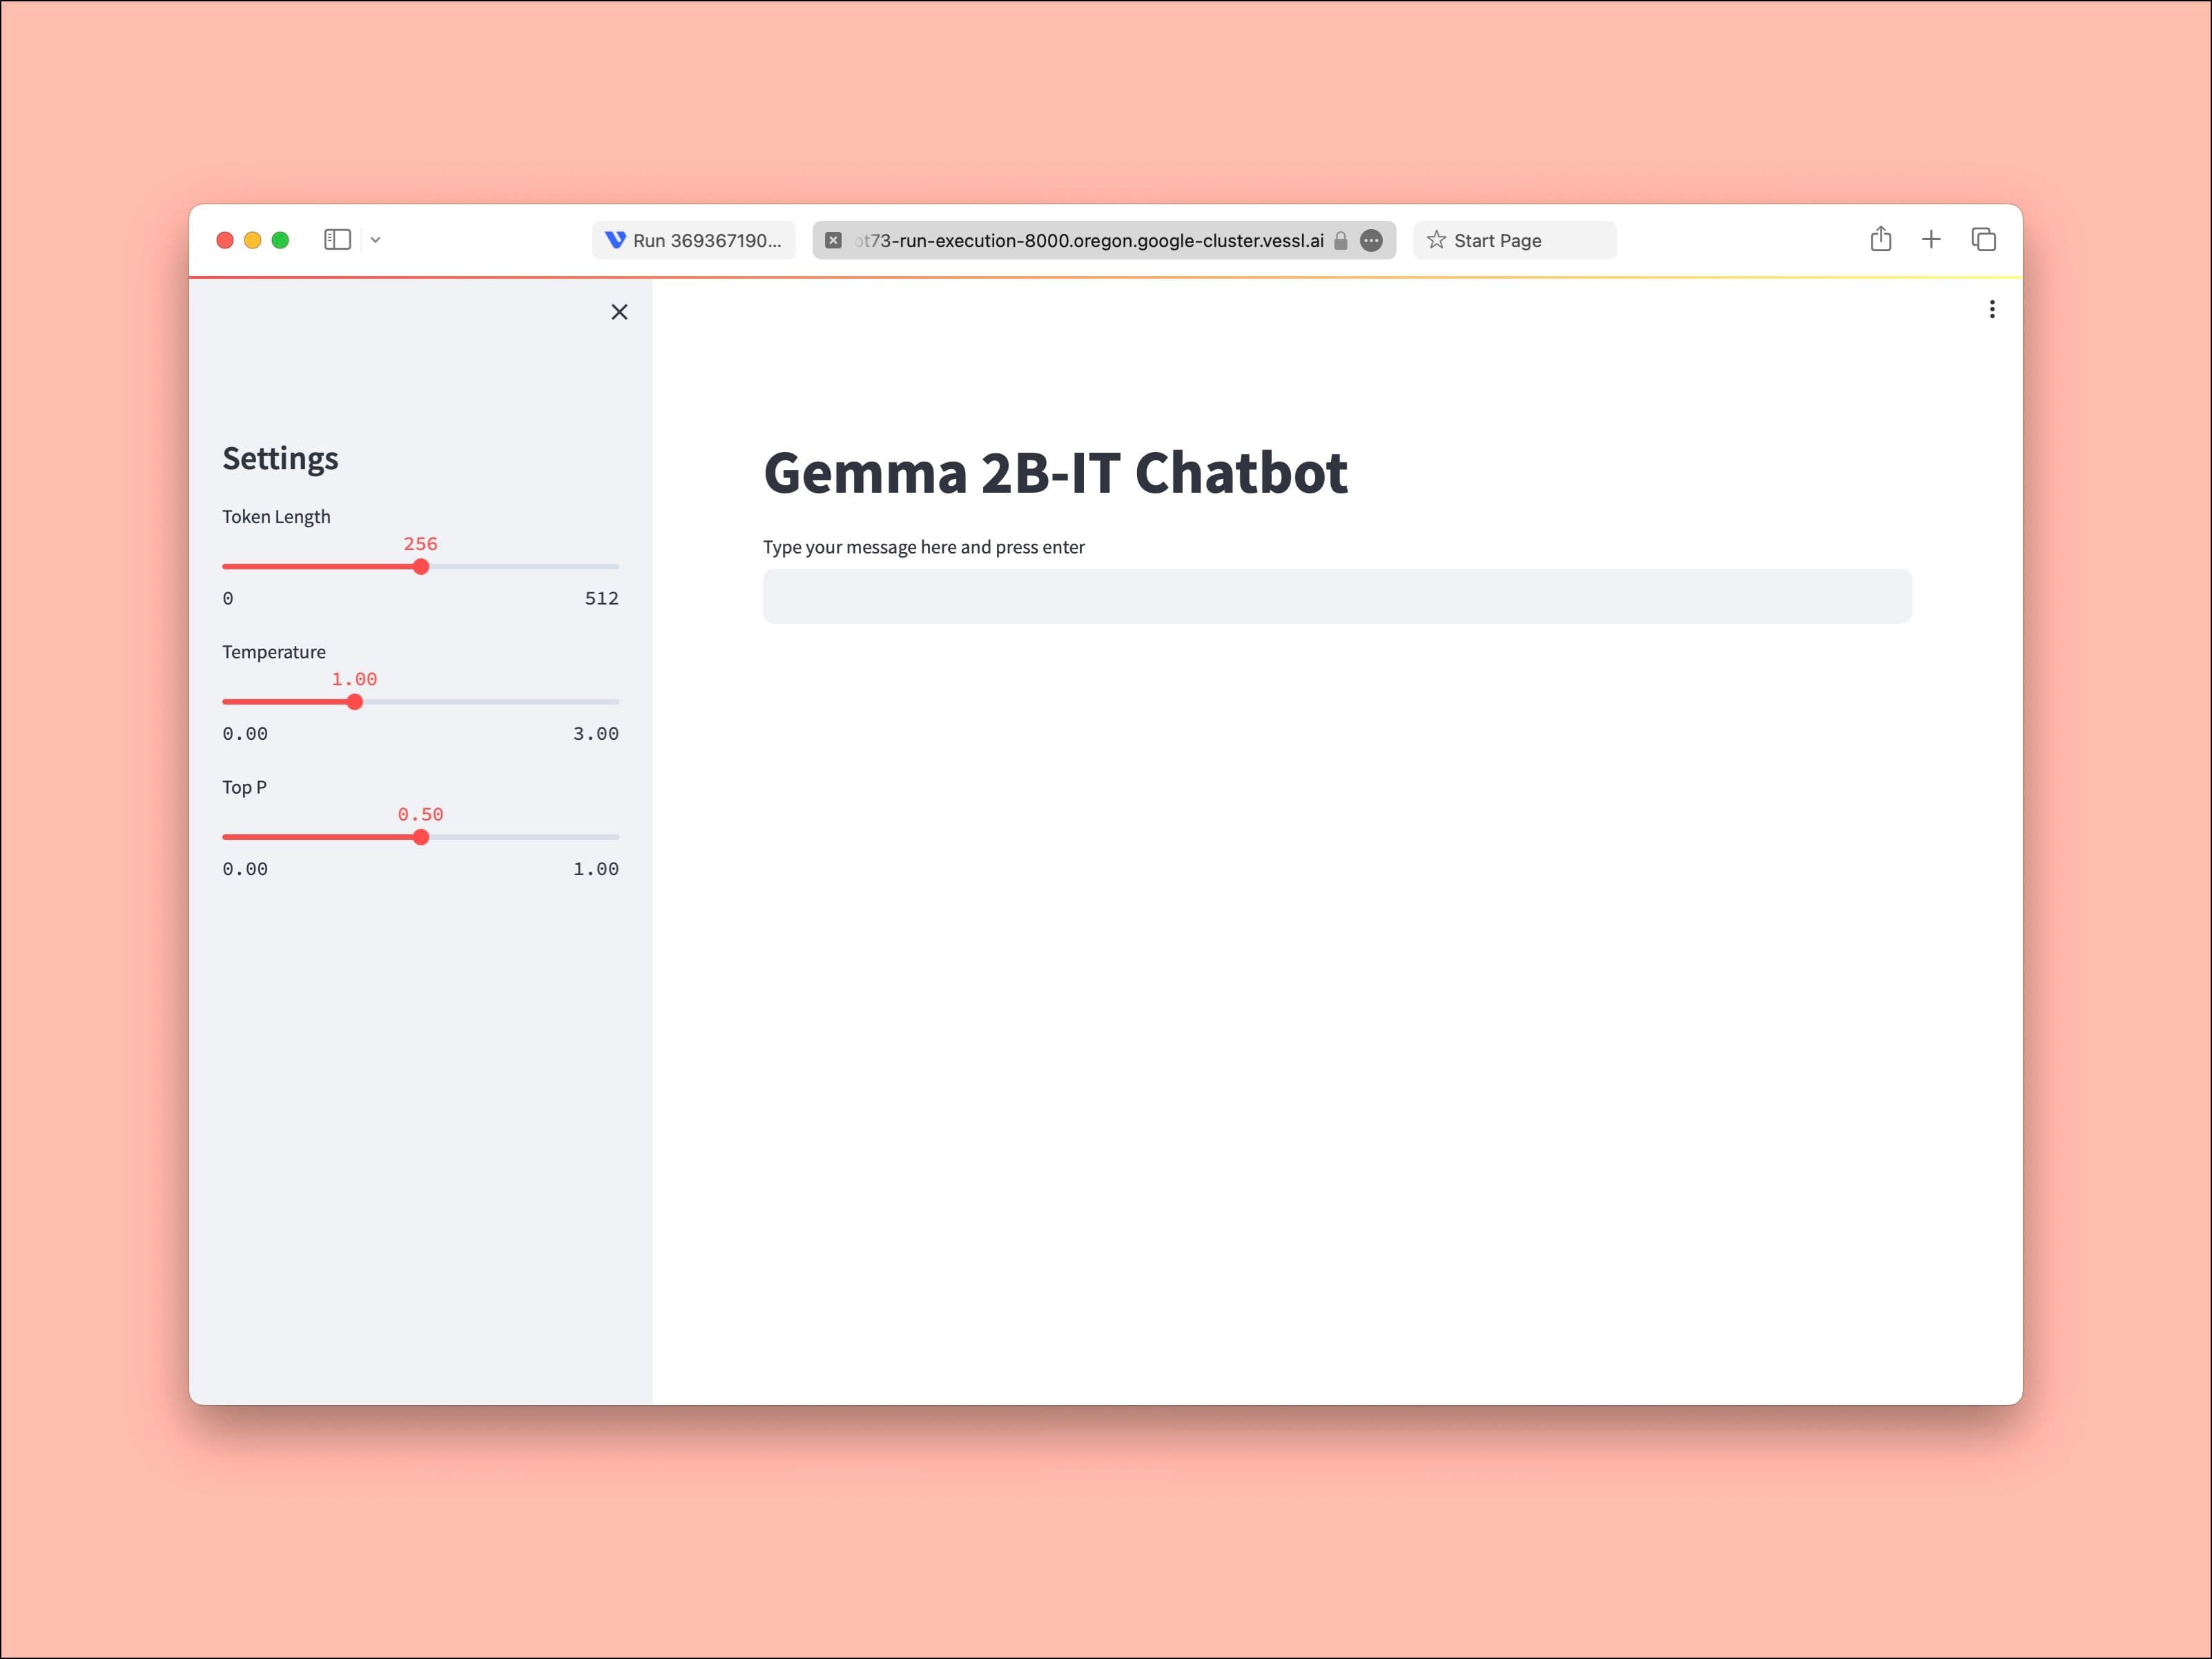This screenshot has width=2212, height=1659.
Task: Open a new browser tab with the plus icon
Action: (1931, 240)
